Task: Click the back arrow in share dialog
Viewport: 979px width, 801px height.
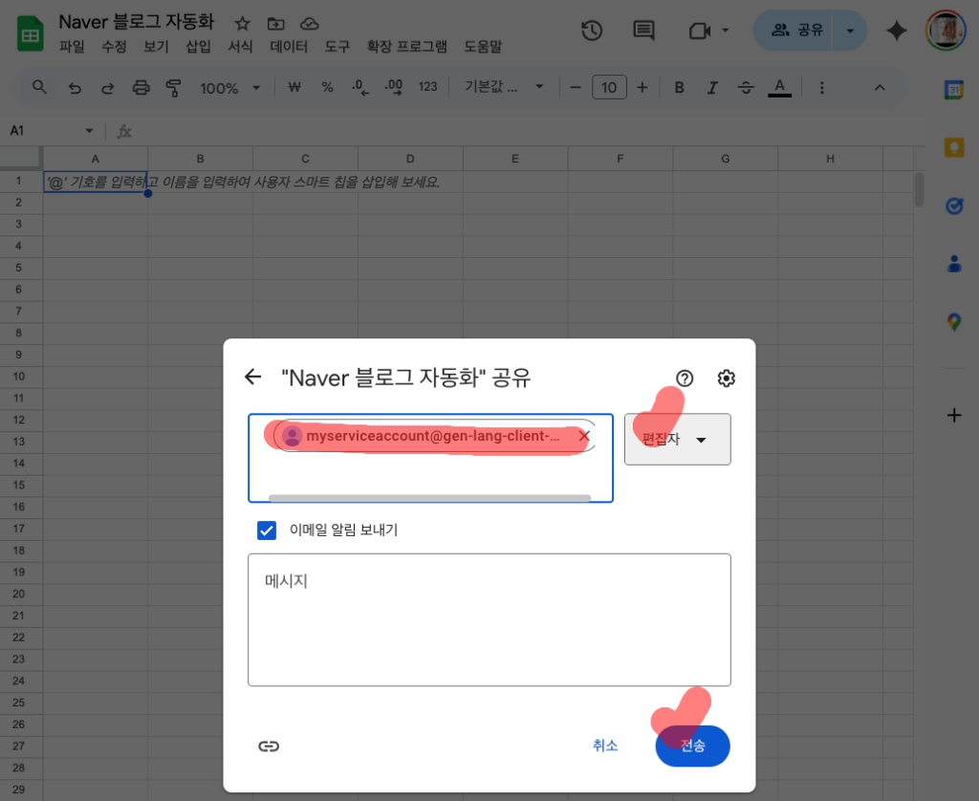Action: [252, 377]
